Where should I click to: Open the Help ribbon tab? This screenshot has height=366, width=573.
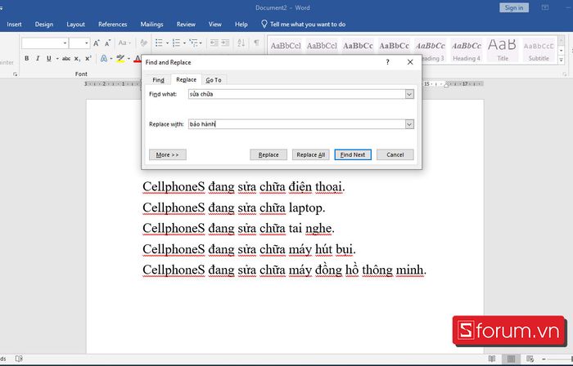[241, 25]
